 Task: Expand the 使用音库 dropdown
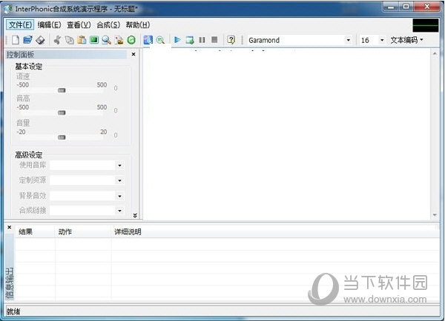[x=119, y=166]
